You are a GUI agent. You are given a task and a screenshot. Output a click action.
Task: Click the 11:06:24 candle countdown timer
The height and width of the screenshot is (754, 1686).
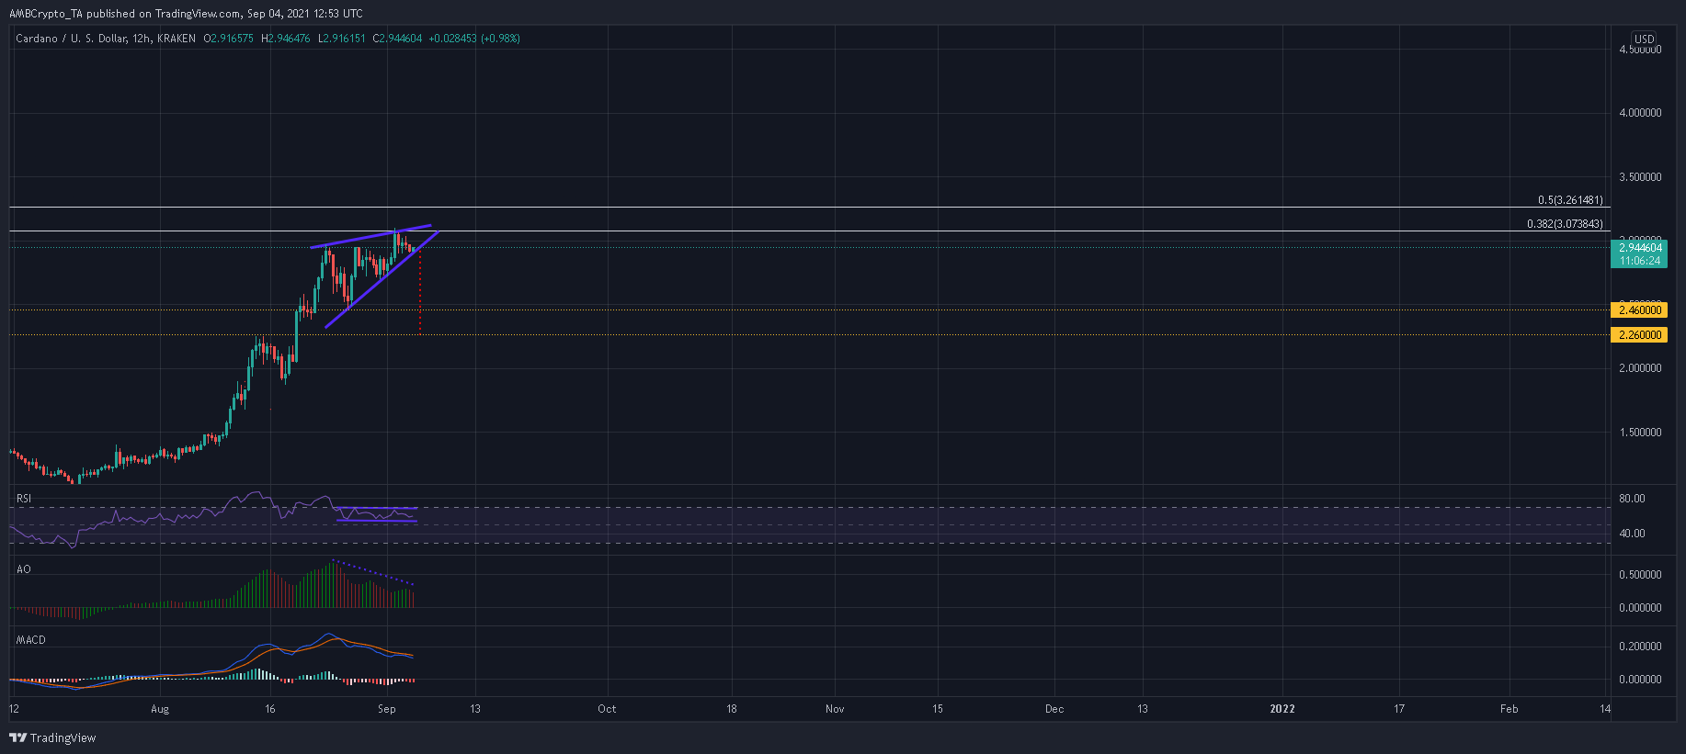pos(1640,261)
